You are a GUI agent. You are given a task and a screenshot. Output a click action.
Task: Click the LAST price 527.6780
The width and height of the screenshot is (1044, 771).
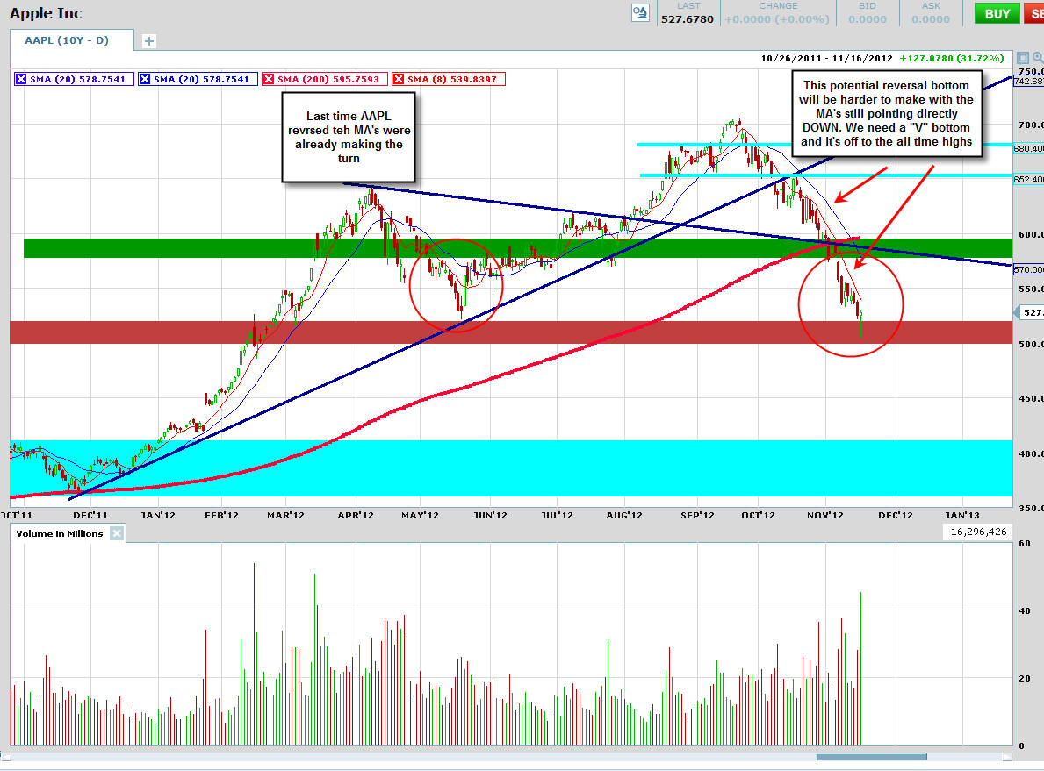coord(688,19)
